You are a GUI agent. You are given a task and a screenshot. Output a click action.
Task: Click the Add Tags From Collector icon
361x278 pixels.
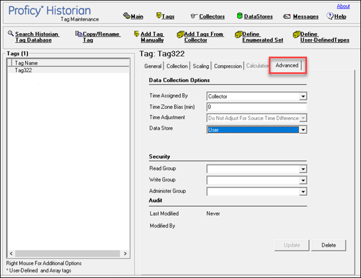[x=180, y=34]
